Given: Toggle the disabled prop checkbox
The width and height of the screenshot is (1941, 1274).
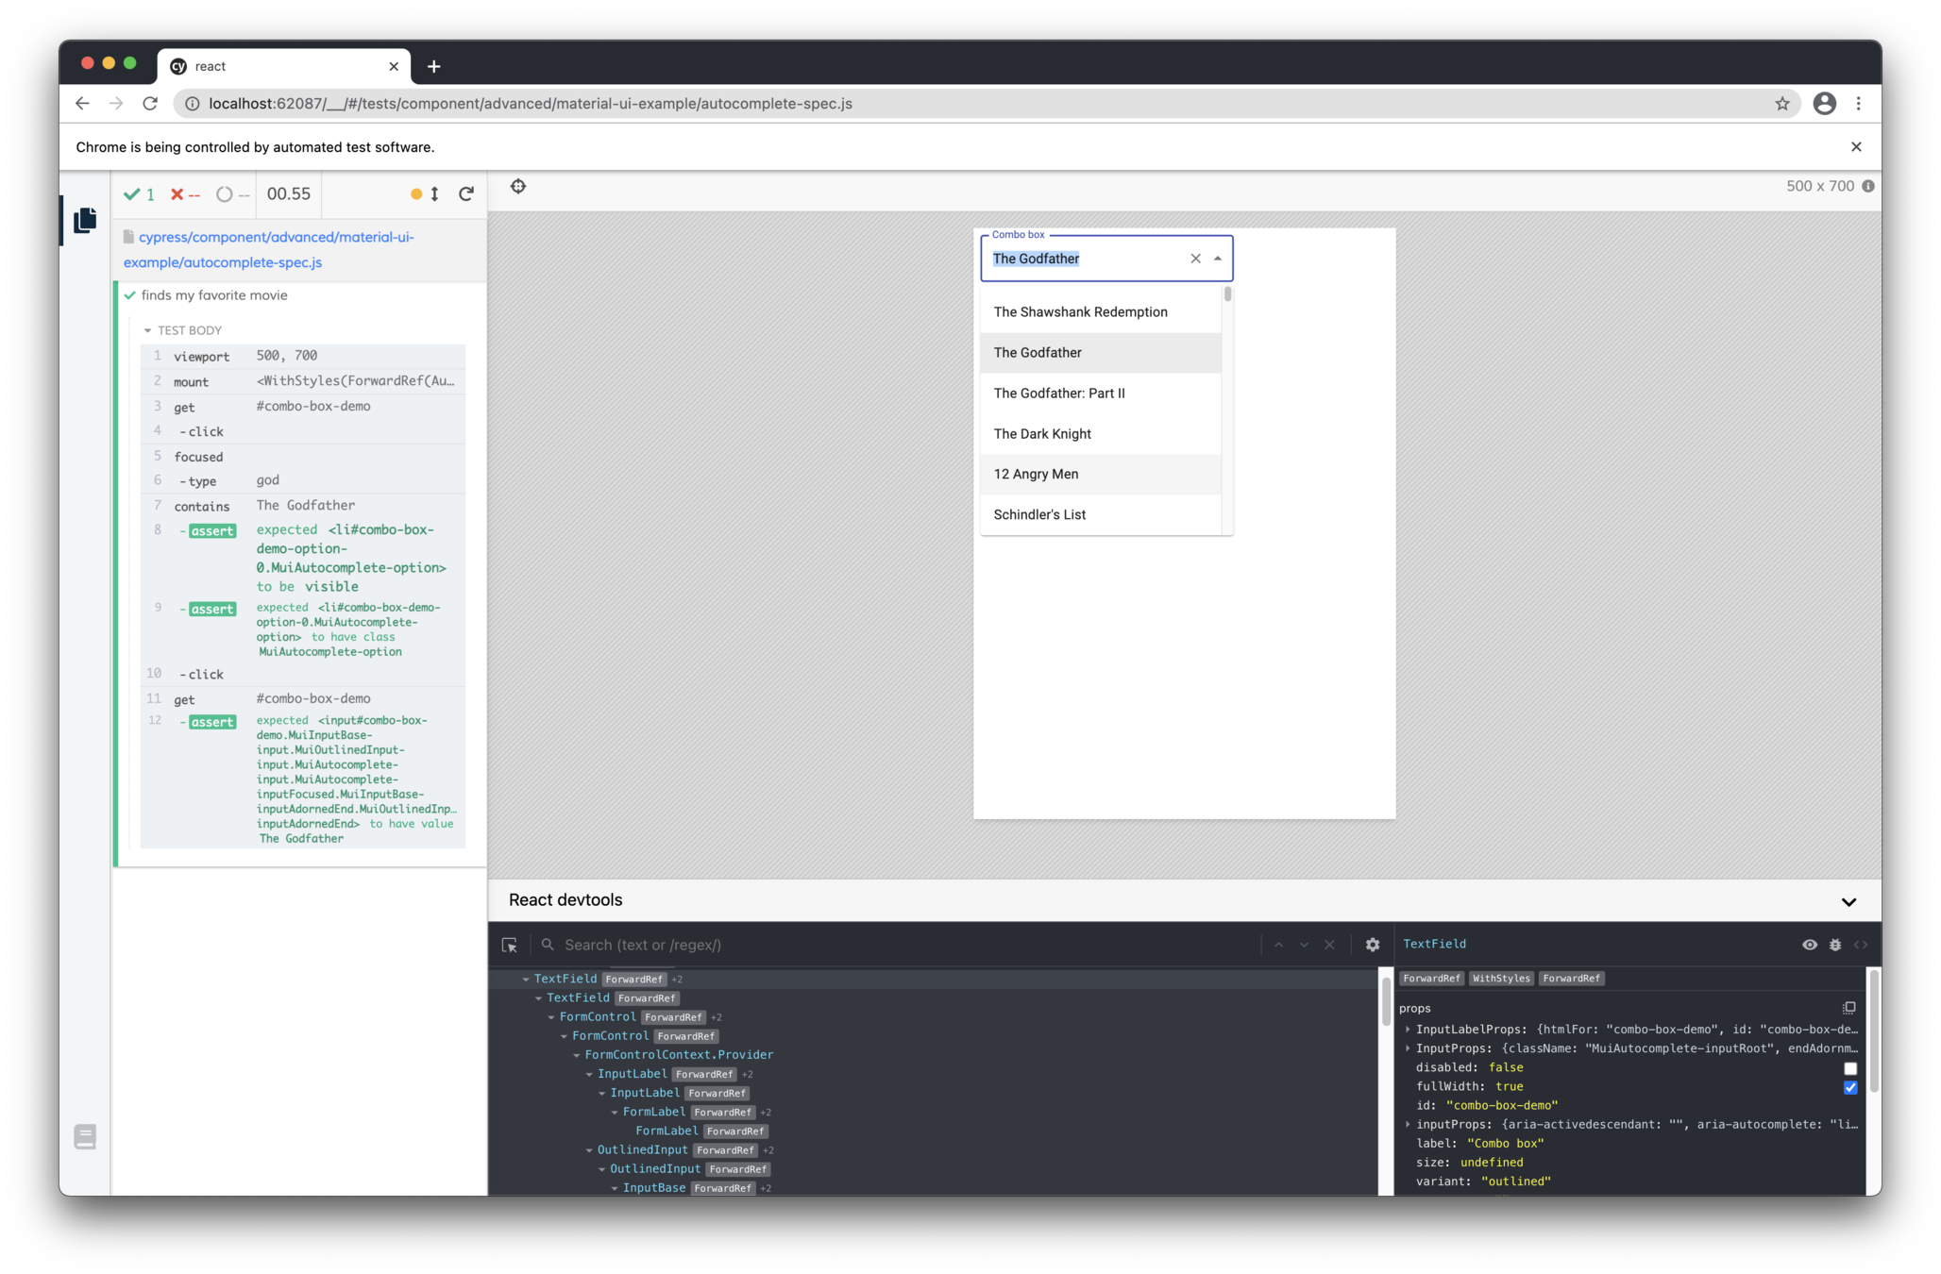Looking at the screenshot, I should (1850, 1068).
